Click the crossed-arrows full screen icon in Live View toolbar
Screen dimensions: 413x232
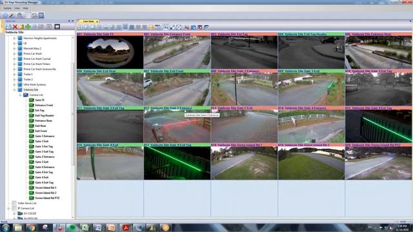click(x=179, y=27)
